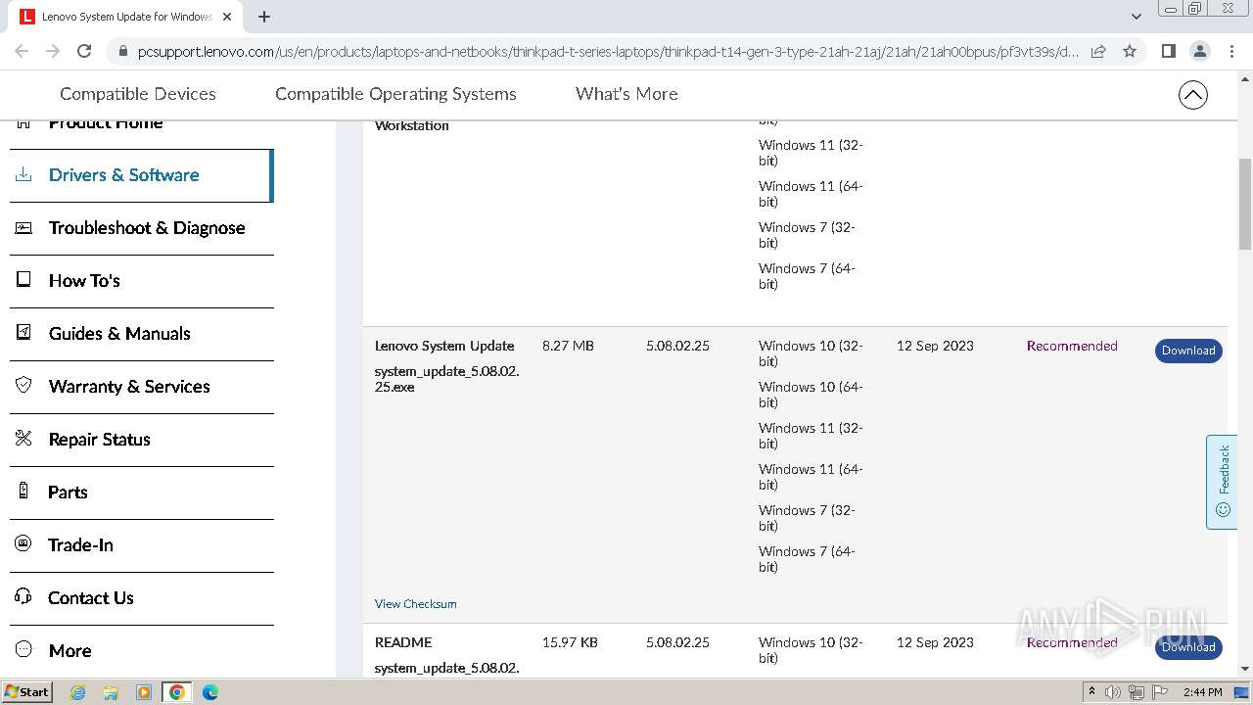Image resolution: width=1253 pixels, height=705 pixels.
Task: Click the README title text
Action: (403, 642)
